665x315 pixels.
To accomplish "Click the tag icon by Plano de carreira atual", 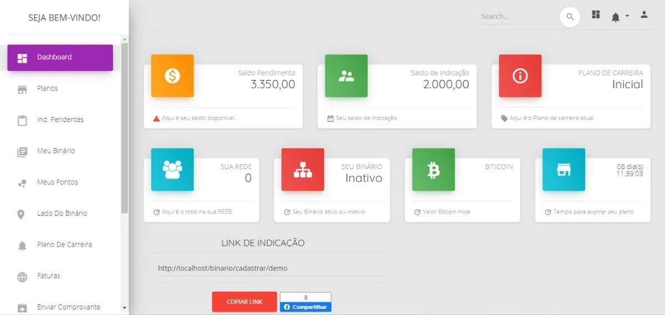I will pyautogui.click(x=504, y=118).
